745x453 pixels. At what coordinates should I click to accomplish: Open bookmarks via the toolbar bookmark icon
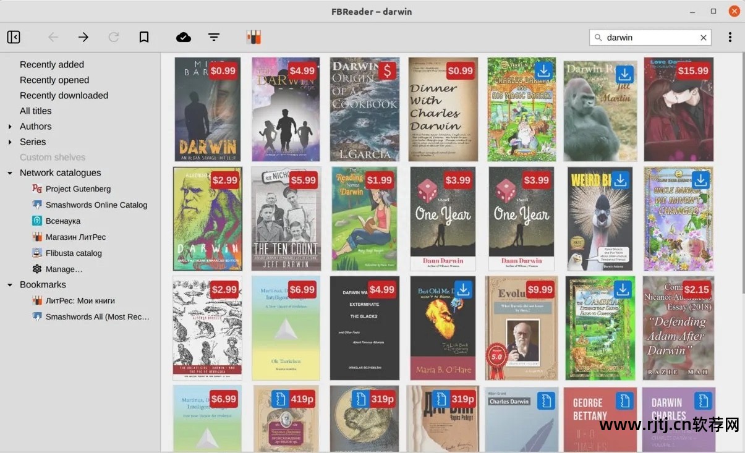click(x=144, y=37)
